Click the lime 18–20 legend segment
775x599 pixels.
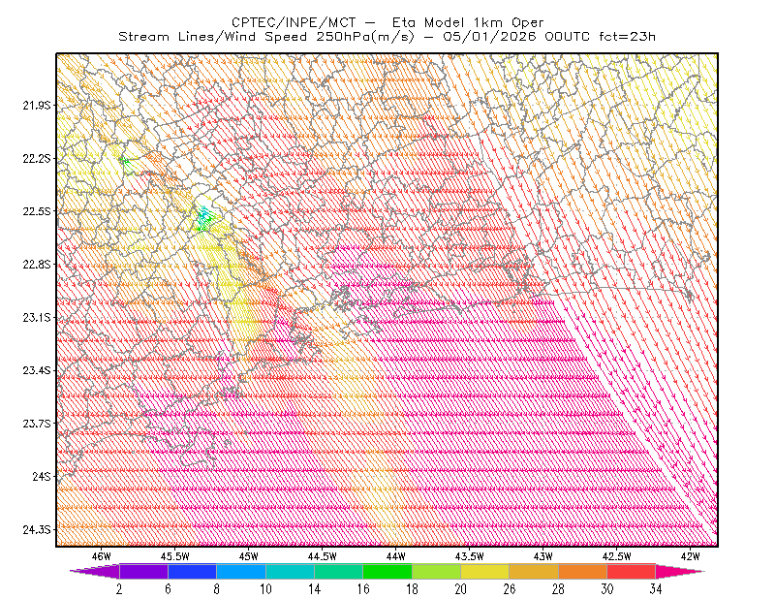click(x=437, y=571)
